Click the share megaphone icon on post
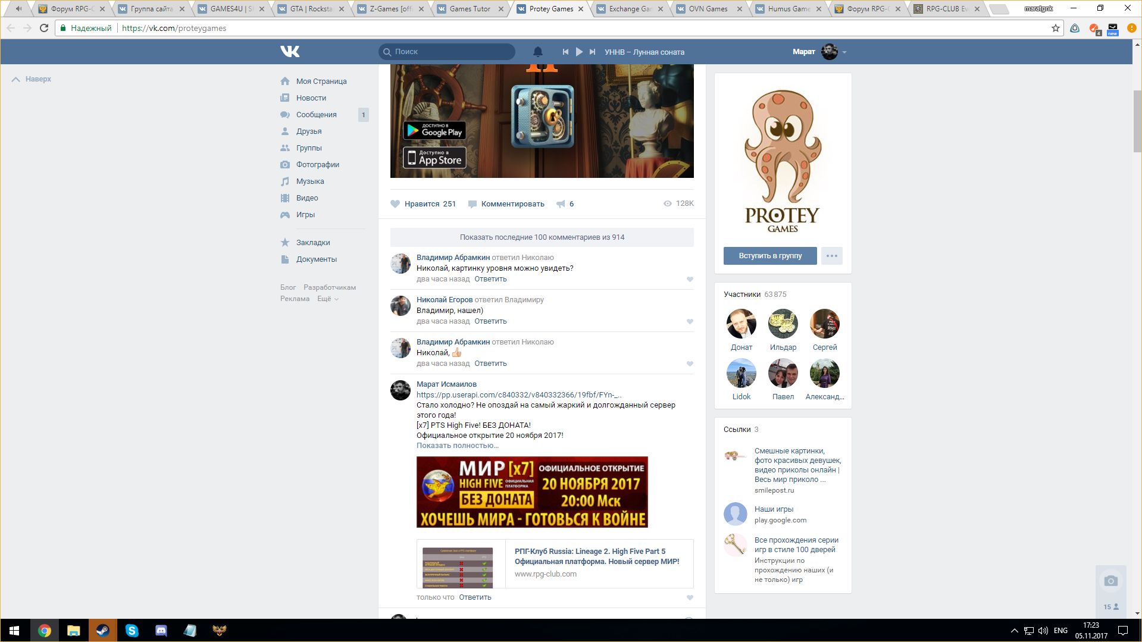1142x642 pixels. point(561,204)
